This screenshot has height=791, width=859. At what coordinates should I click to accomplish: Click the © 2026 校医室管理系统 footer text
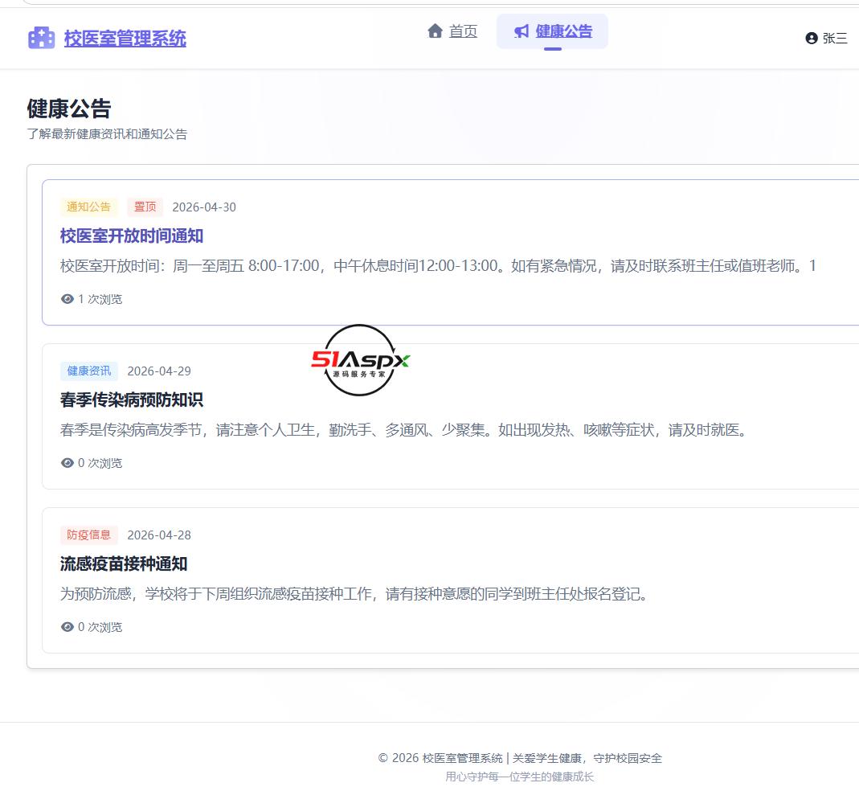click(x=520, y=758)
